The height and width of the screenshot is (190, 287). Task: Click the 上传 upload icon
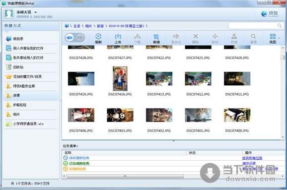pyautogui.click(x=118, y=36)
